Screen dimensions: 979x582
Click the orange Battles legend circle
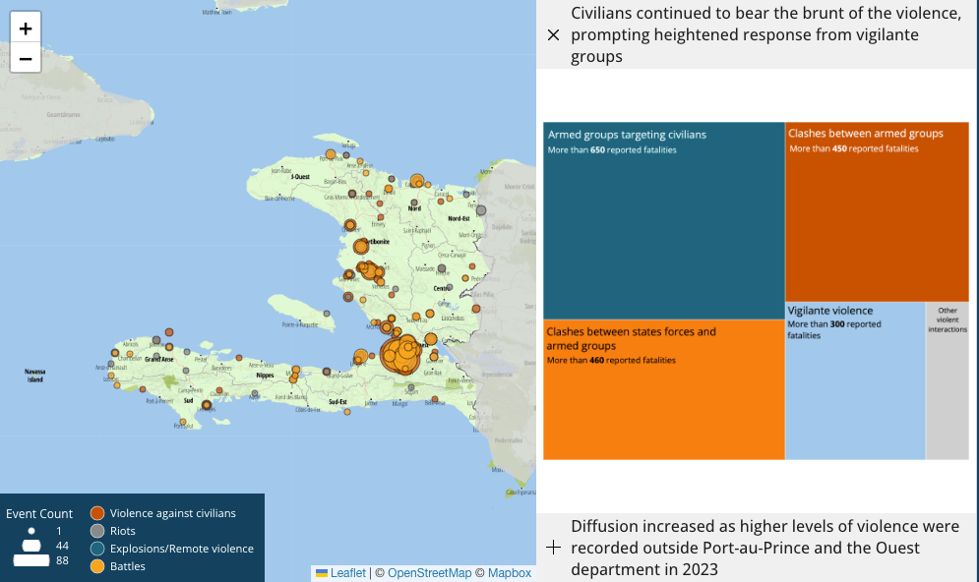coord(97,566)
